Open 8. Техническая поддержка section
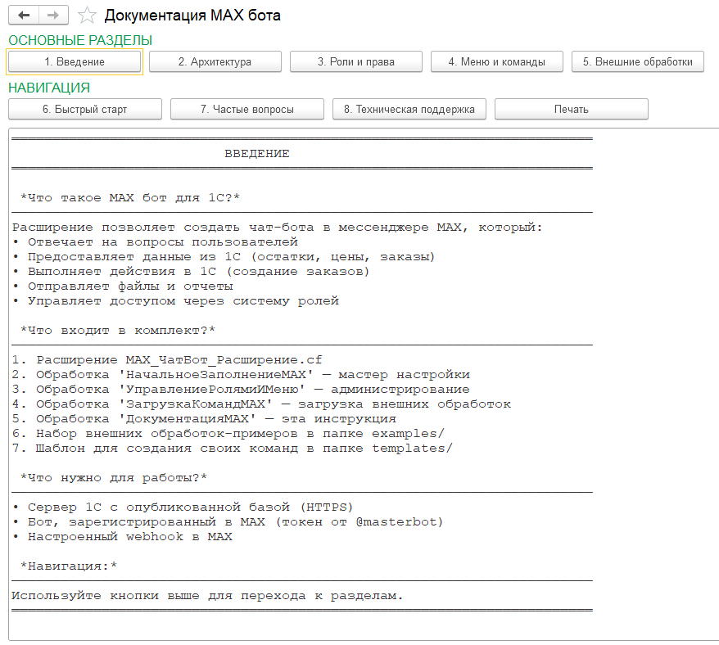The height and width of the screenshot is (645, 719). (409, 109)
